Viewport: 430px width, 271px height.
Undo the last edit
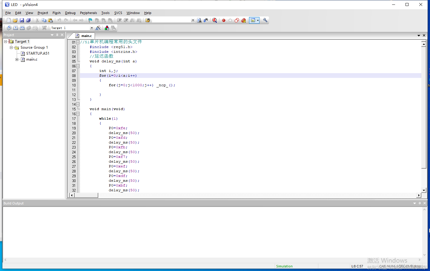[59, 20]
